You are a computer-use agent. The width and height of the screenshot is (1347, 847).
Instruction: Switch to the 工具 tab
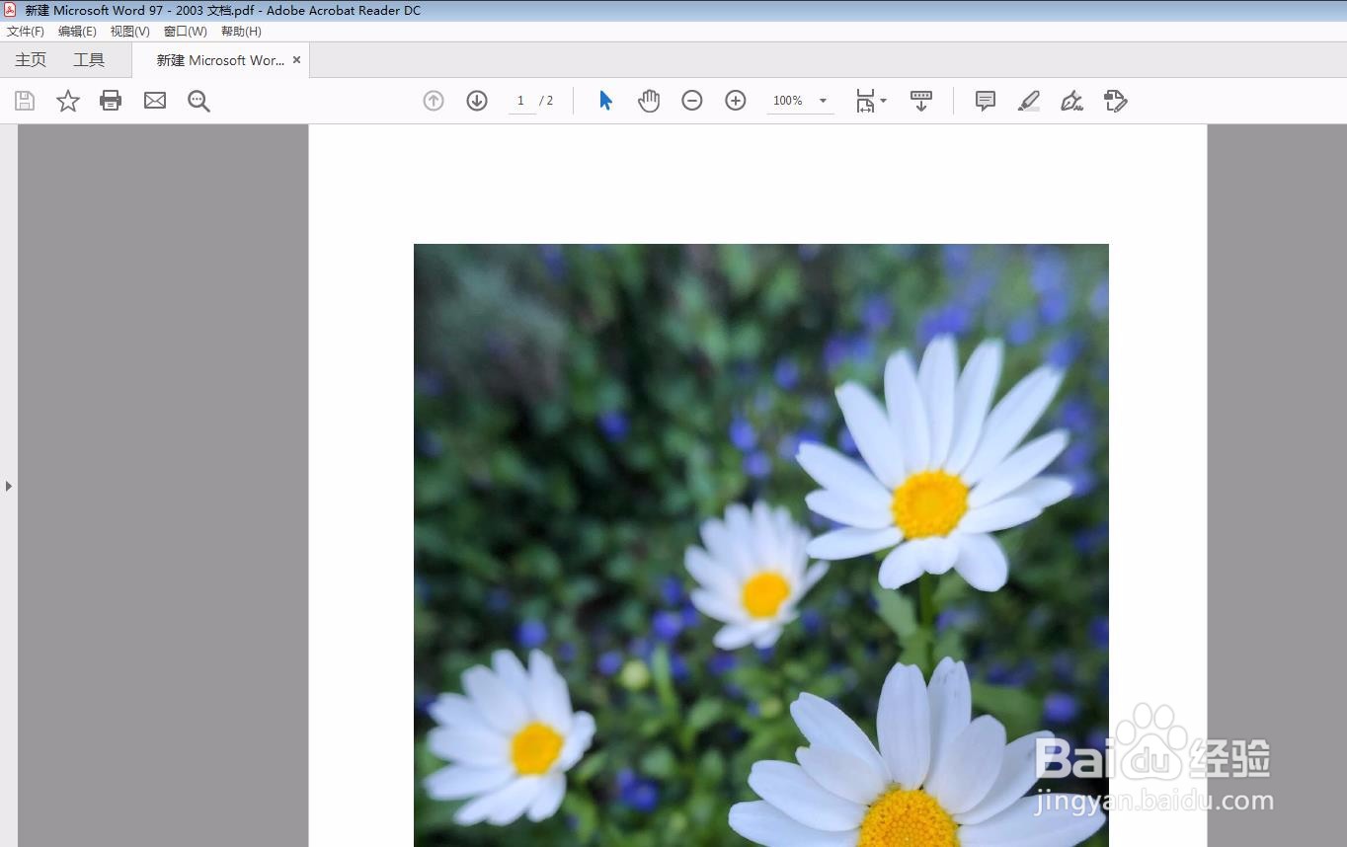click(89, 60)
